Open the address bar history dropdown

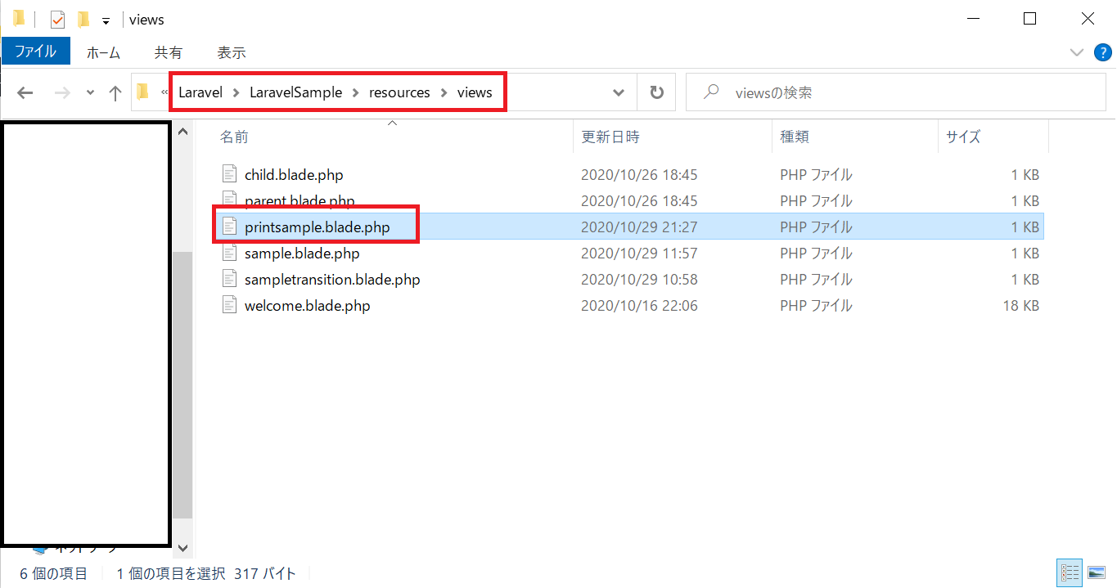tap(619, 92)
